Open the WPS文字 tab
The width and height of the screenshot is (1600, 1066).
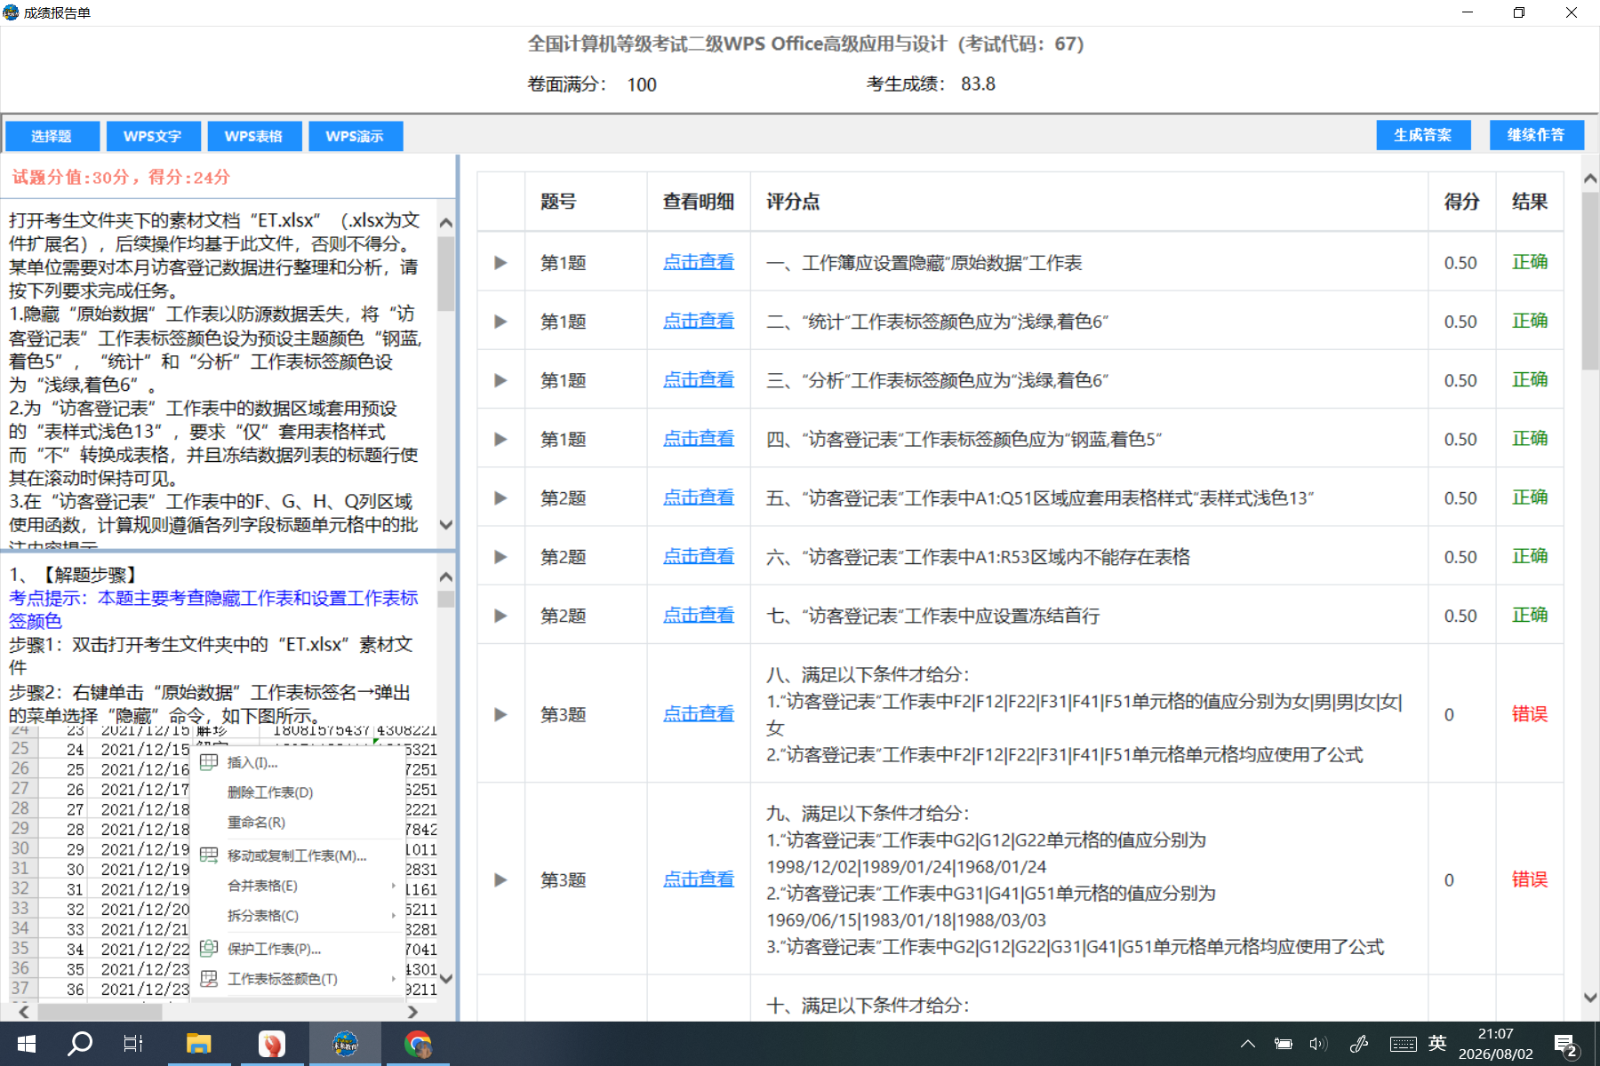(x=153, y=136)
